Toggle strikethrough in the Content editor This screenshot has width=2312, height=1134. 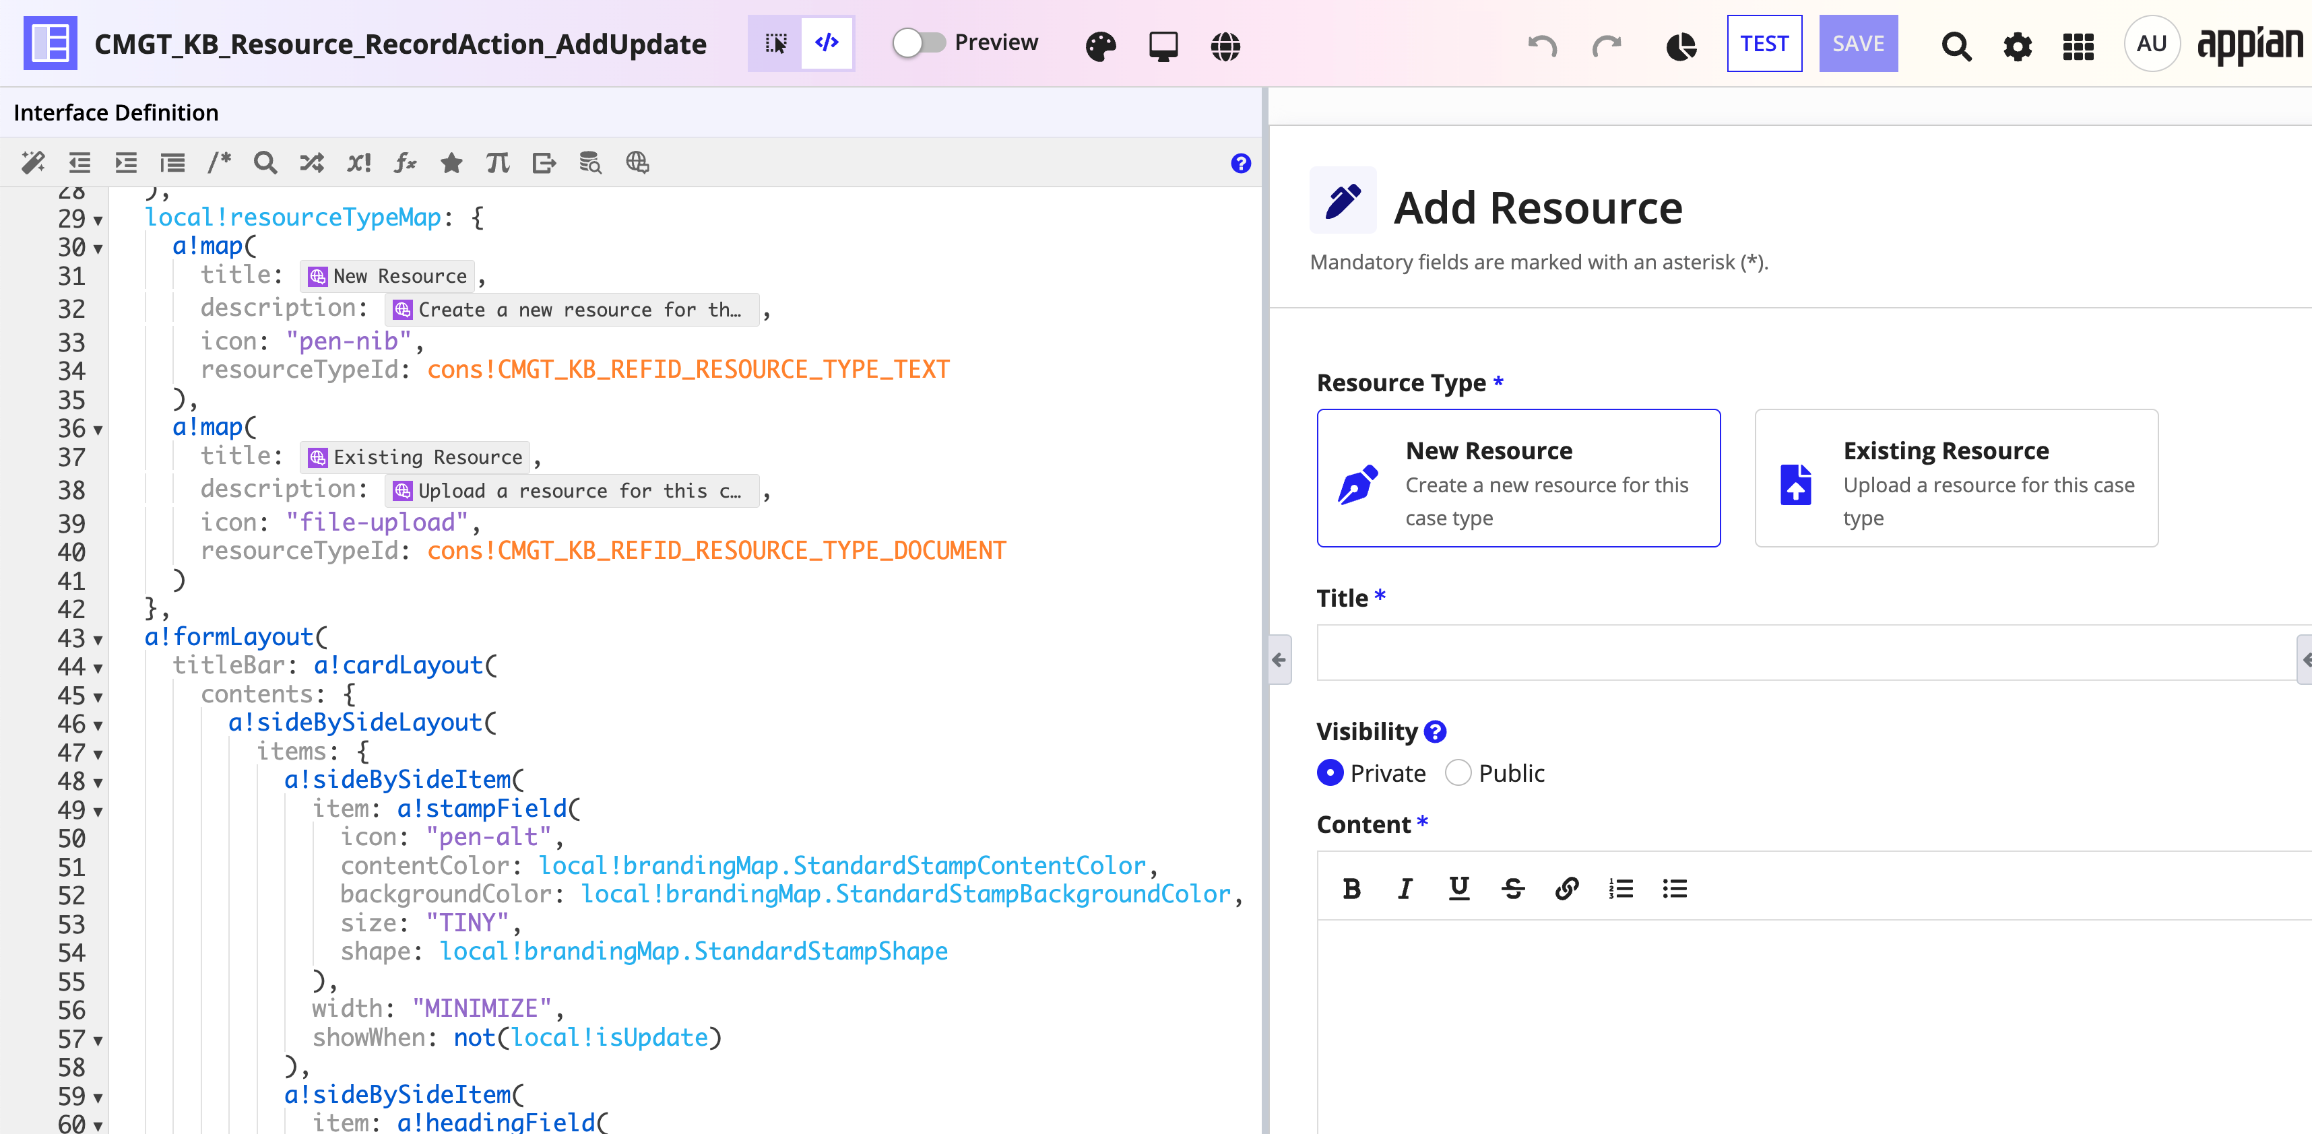(1513, 888)
